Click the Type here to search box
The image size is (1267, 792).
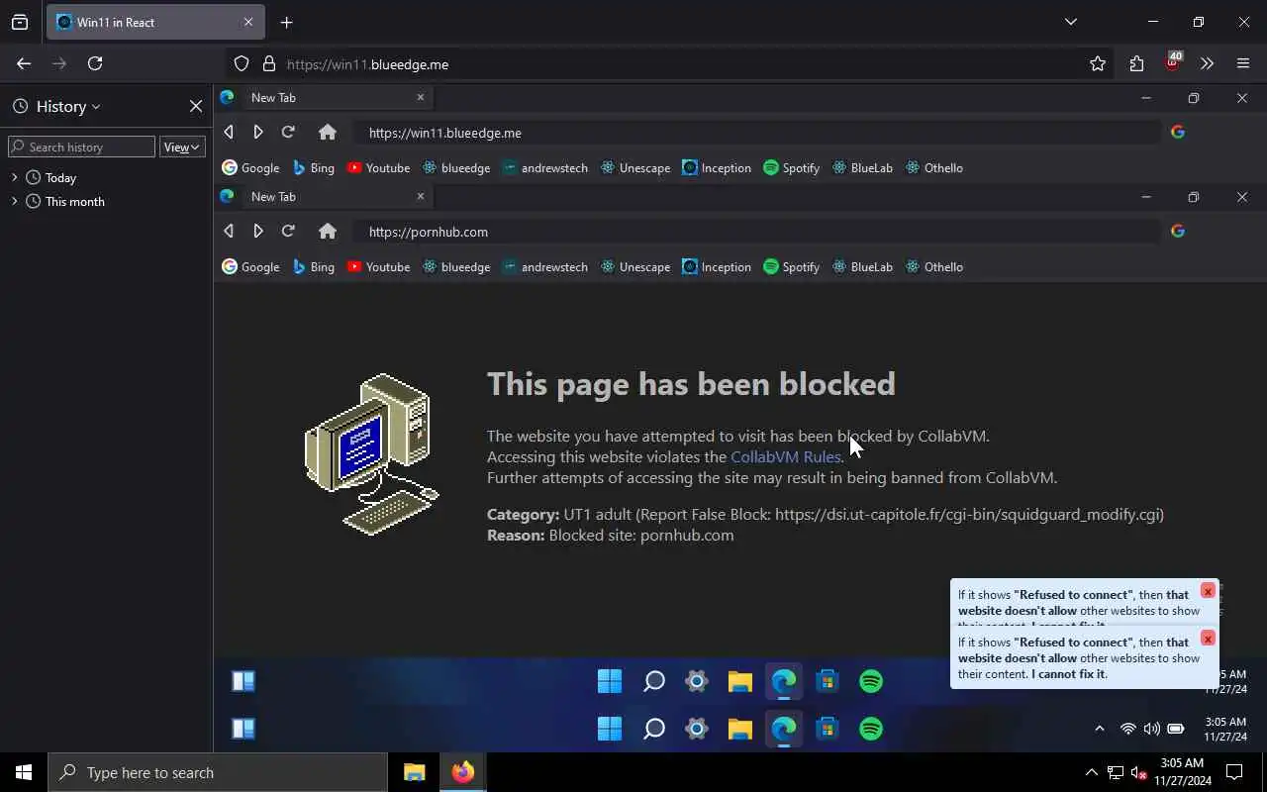click(218, 772)
